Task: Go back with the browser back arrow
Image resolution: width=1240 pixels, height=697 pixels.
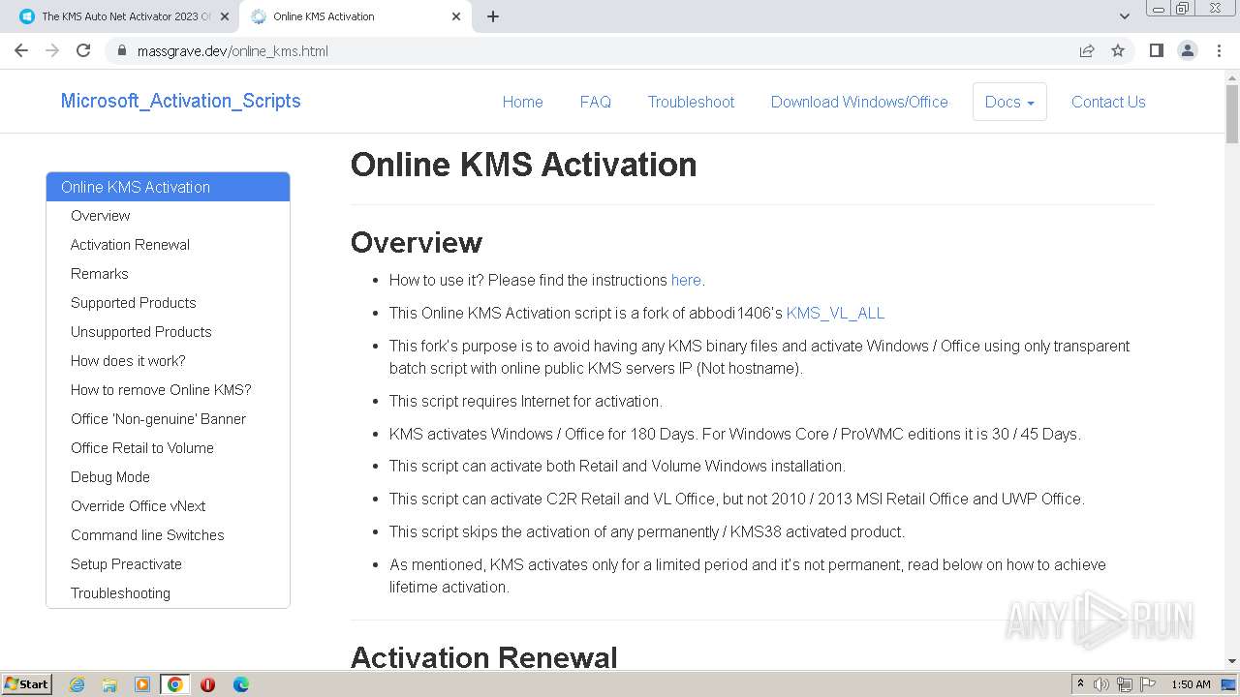Action: tap(21, 50)
